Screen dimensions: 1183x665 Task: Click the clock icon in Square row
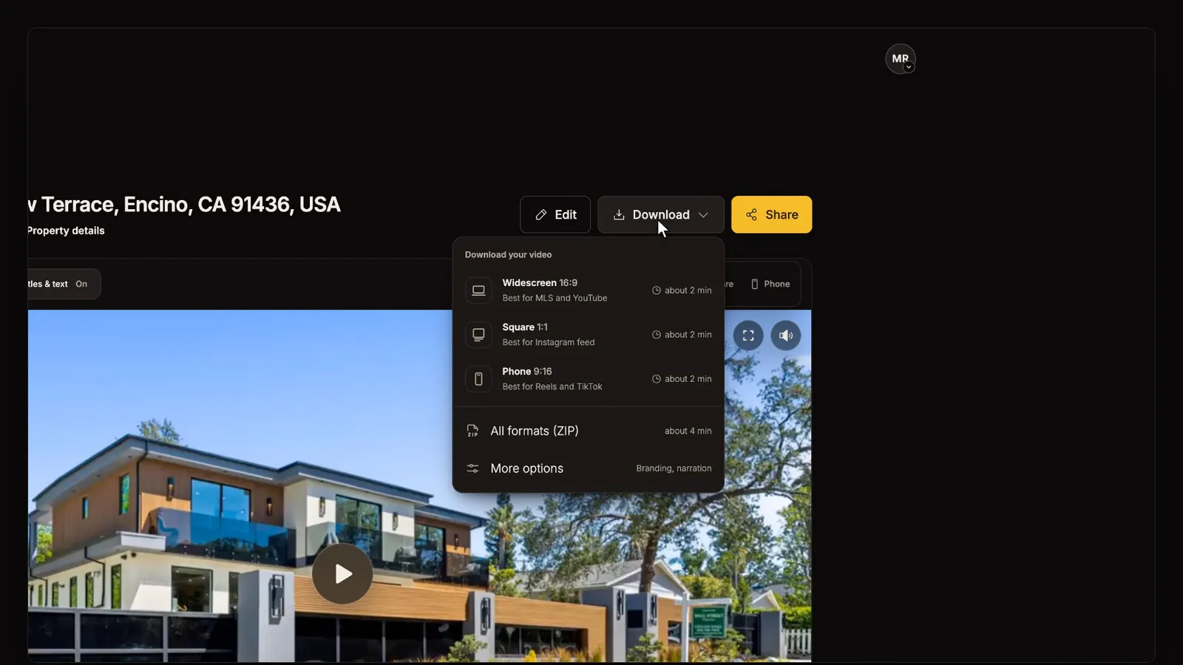pyautogui.click(x=657, y=335)
